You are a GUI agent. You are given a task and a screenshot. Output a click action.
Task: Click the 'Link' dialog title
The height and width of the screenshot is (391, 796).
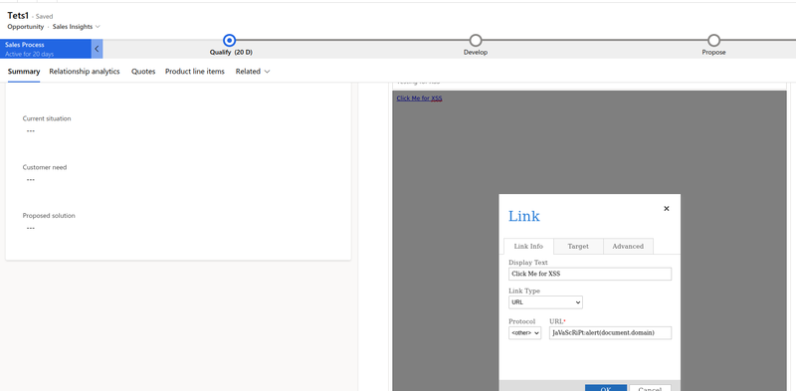524,216
